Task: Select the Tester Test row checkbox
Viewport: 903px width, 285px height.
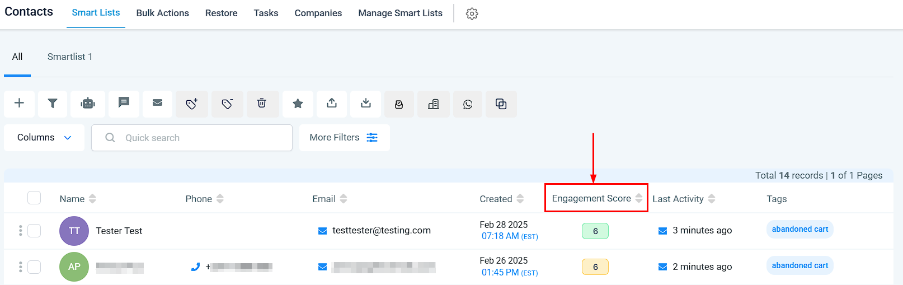Action: pos(34,231)
